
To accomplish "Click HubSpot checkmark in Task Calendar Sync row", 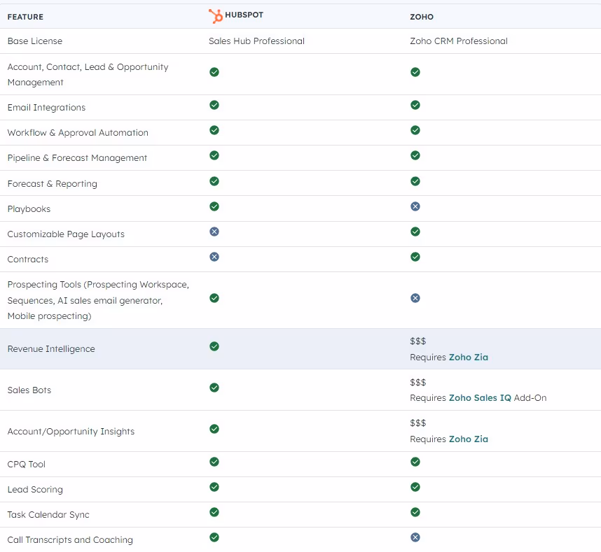I will (x=214, y=512).
